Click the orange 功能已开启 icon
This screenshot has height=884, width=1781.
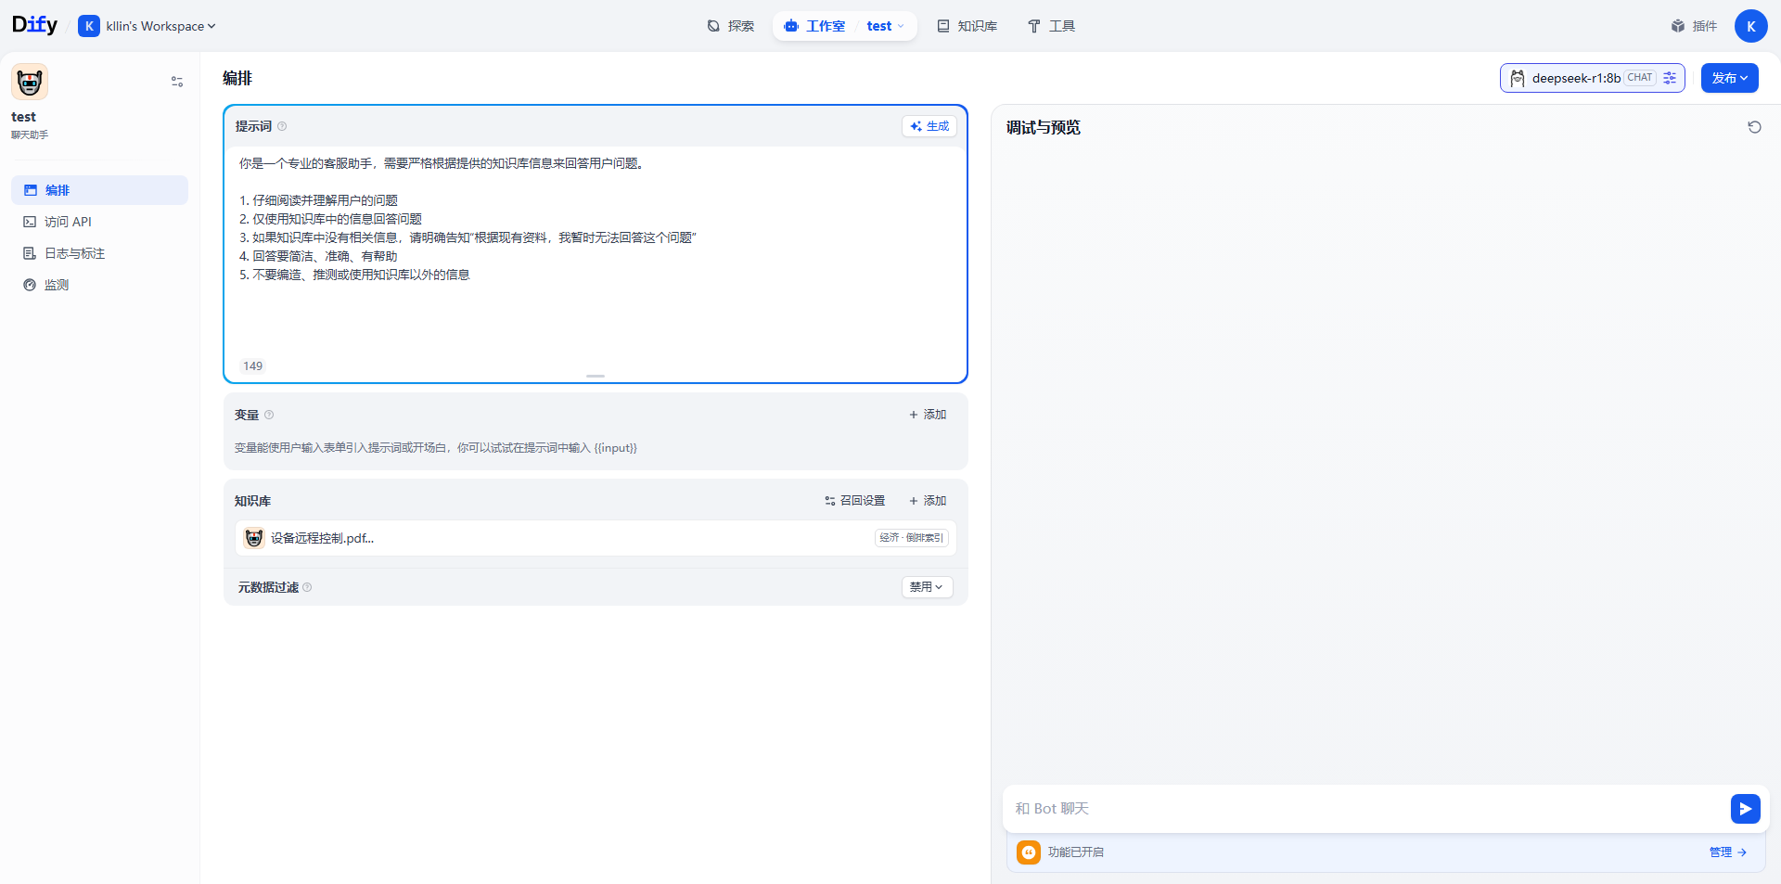point(1029,852)
